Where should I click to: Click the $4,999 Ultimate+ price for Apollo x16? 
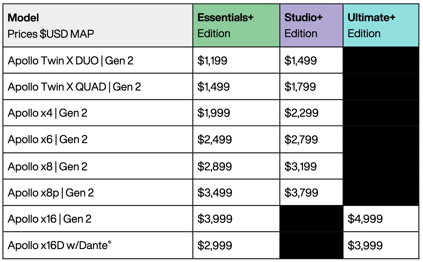coord(365,219)
